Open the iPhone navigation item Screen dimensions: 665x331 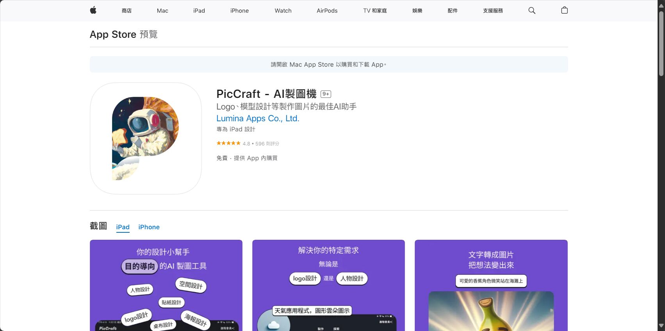[x=239, y=11]
